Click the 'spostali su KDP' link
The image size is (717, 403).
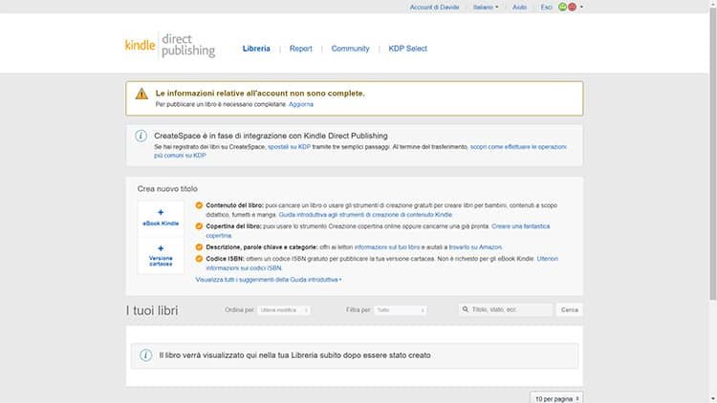(289, 147)
